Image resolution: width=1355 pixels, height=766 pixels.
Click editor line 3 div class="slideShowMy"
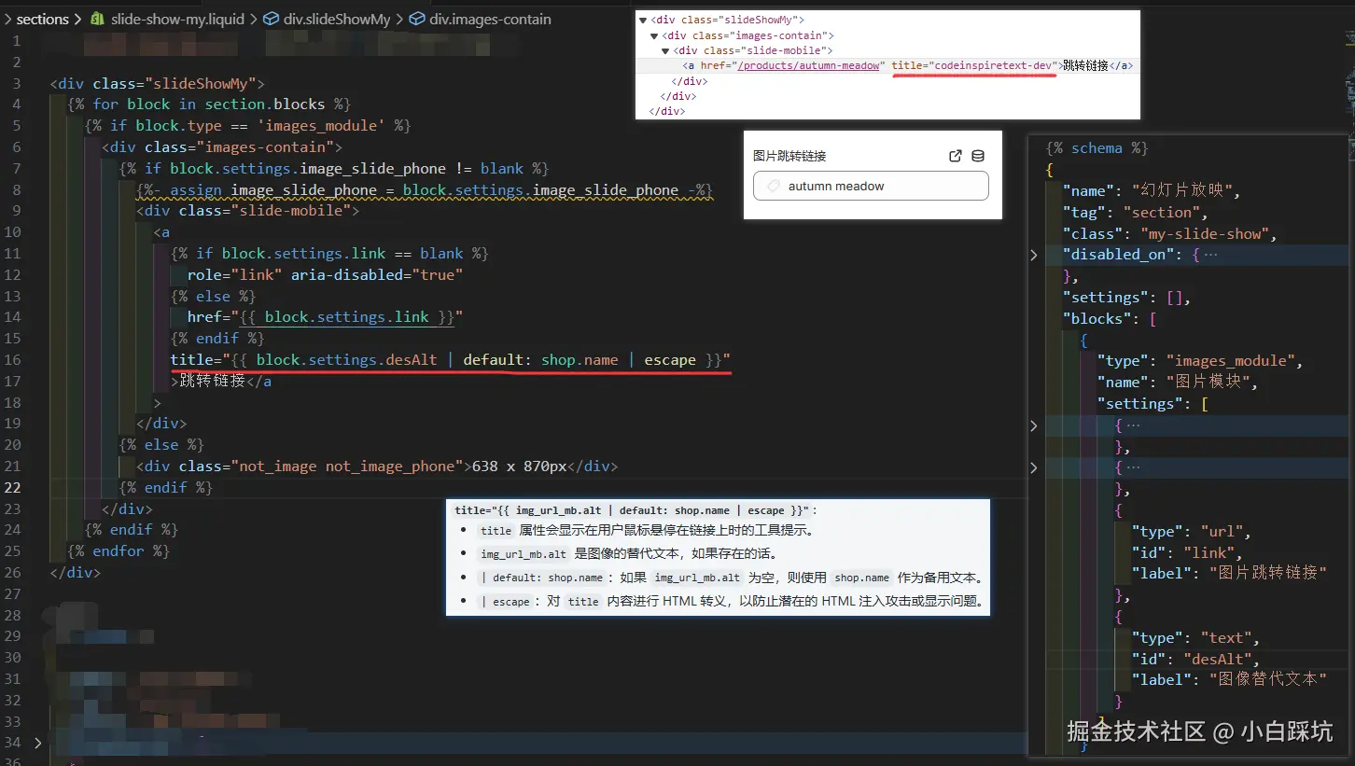point(158,83)
